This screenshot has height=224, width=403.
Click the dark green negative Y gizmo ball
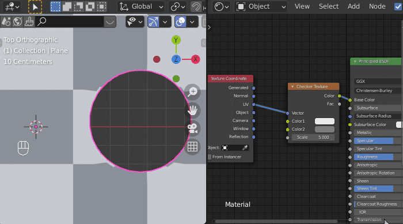click(x=176, y=79)
